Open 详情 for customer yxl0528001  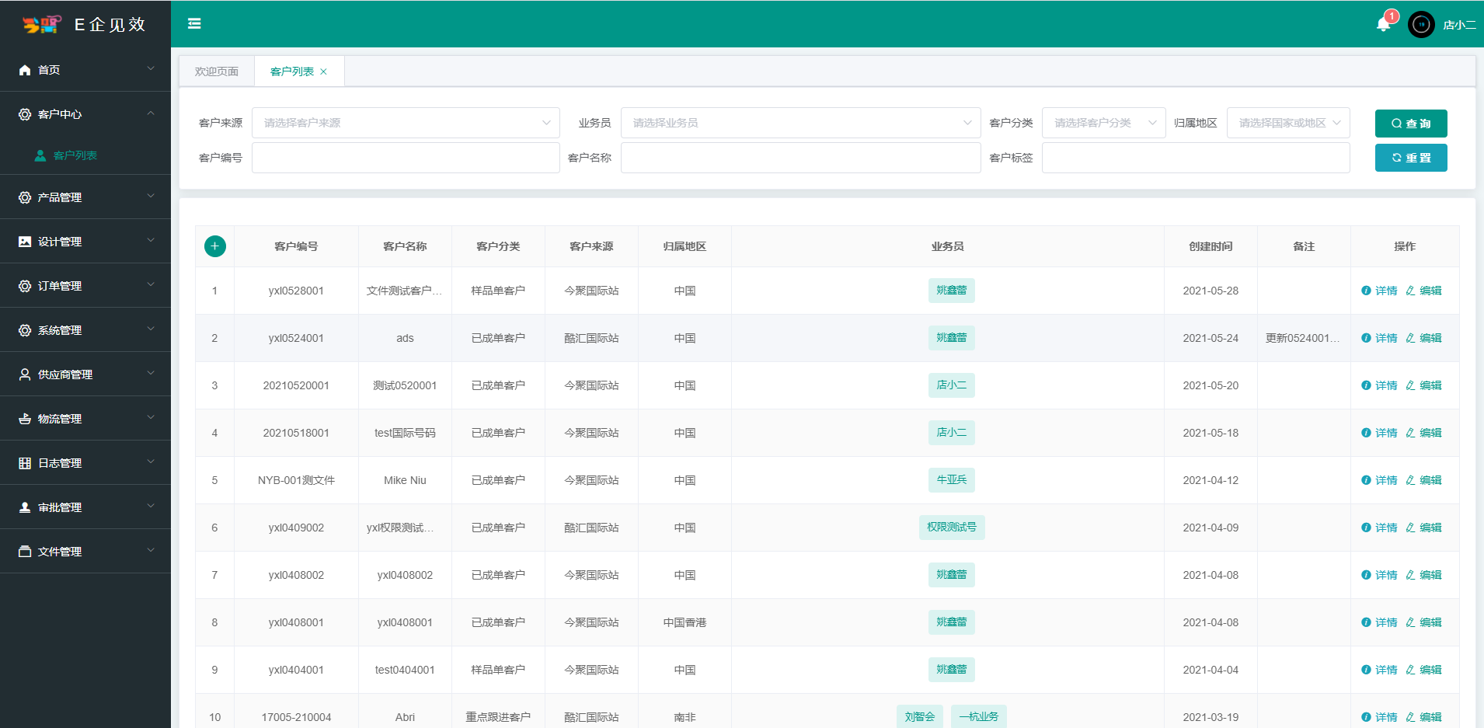pyautogui.click(x=1379, y=291)
